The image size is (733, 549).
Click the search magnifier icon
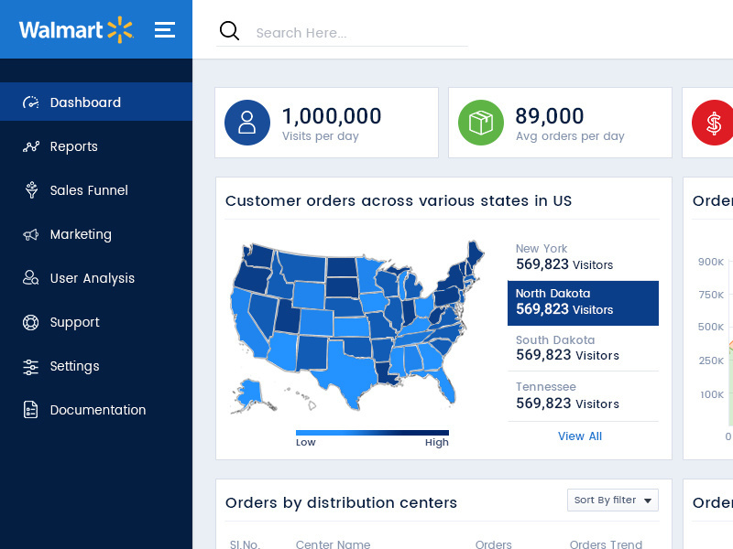tap(229, 32)
